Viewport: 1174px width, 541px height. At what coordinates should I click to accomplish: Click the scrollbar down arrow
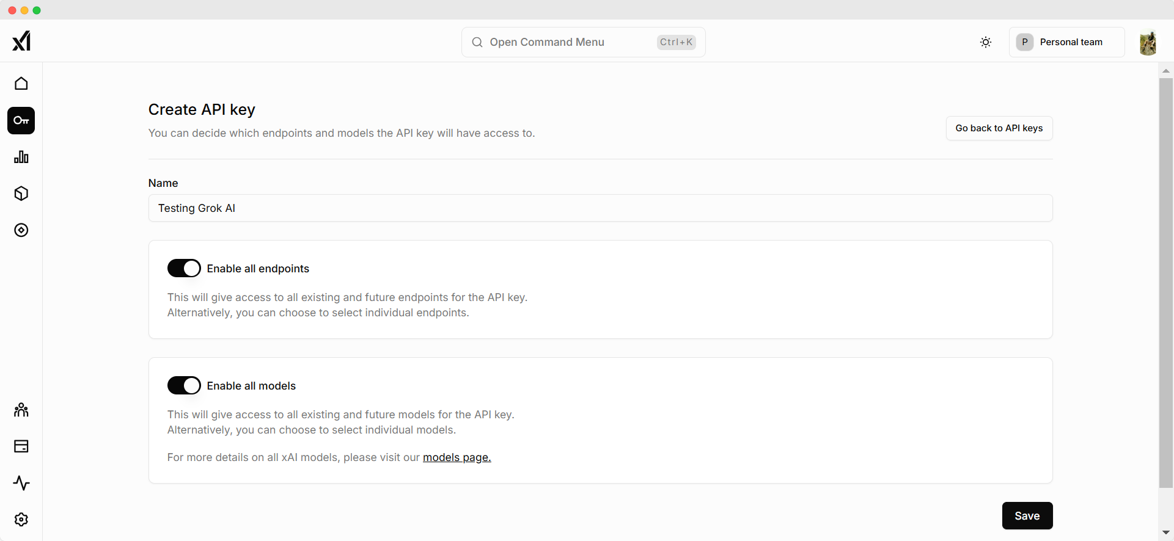click(1166, 533)
